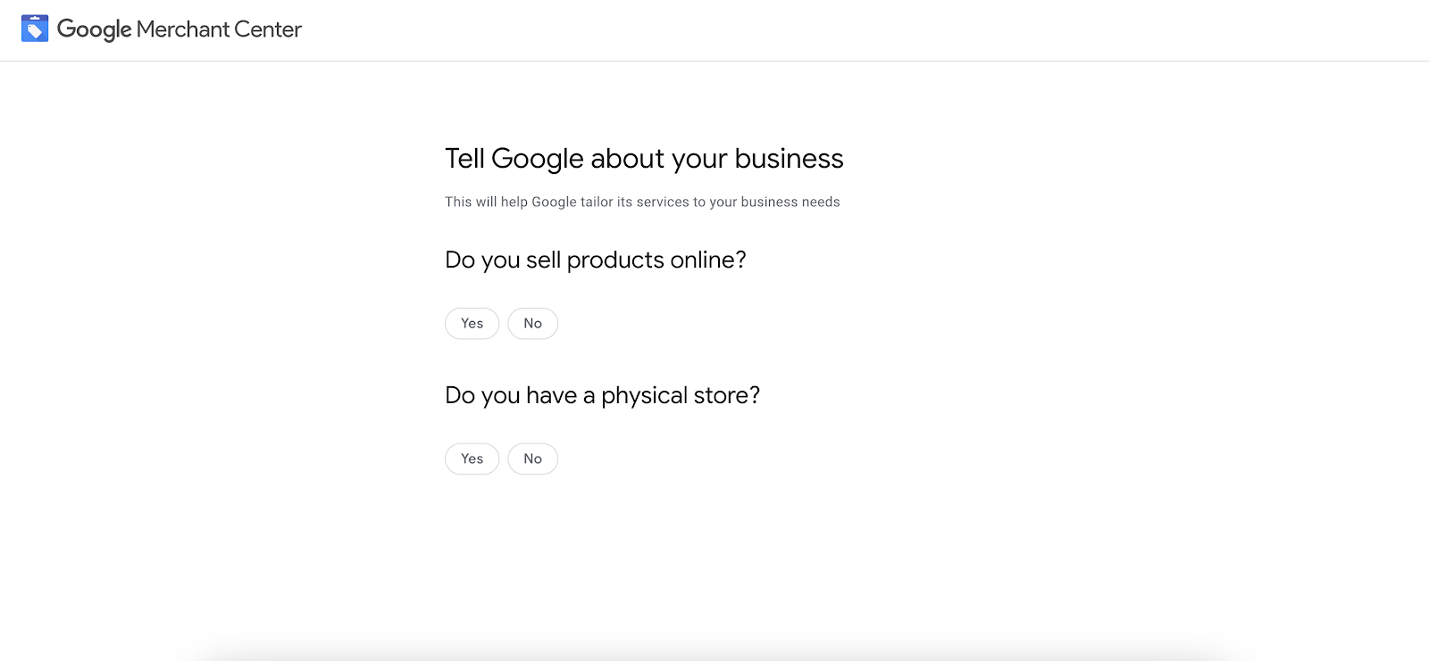Screen dimensions: 1429x661
Task: Click the "Google" wordmark in the header
Action: 94,29
